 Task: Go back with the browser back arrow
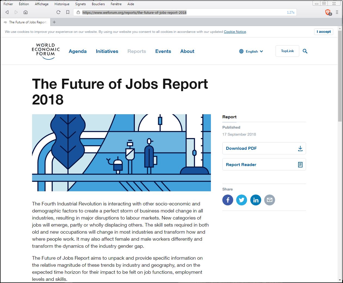[7, 12]
